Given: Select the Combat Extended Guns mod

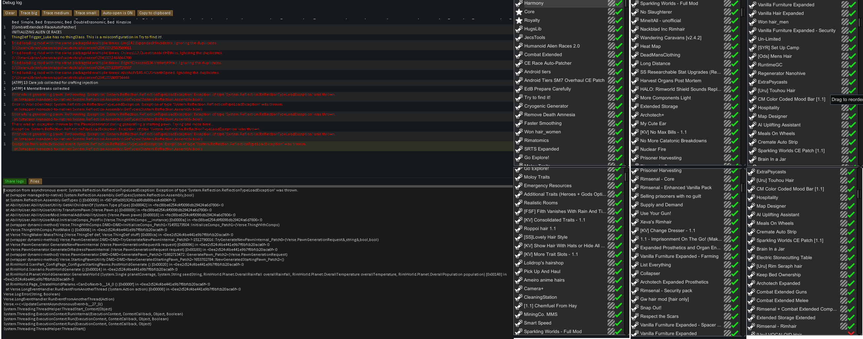Looking at the screenshot, I should coord(781,292).
